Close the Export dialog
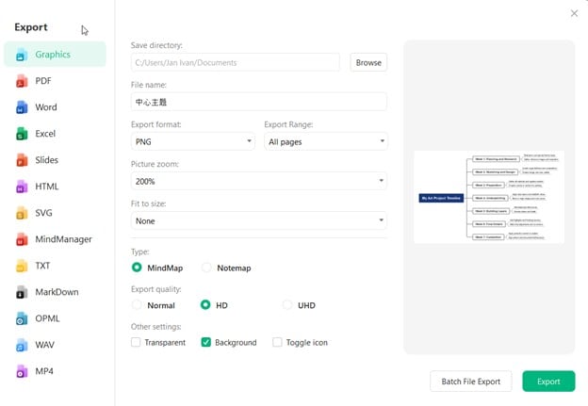 click(x=574, y=13)
